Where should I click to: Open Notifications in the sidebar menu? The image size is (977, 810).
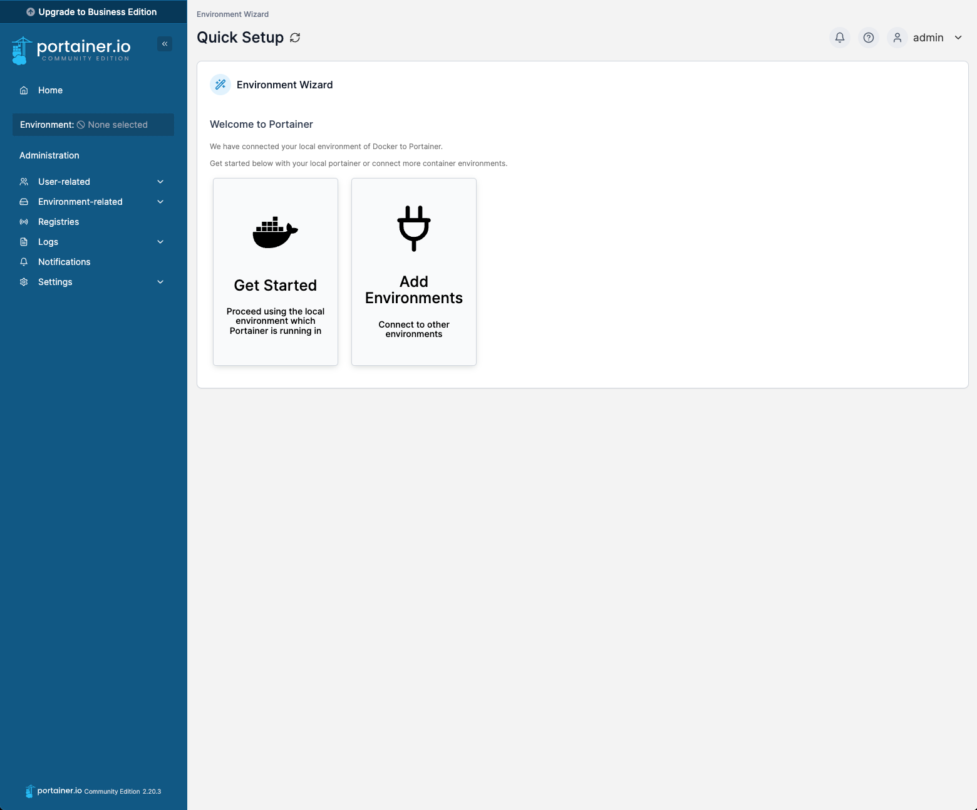[x=64, y=262]
